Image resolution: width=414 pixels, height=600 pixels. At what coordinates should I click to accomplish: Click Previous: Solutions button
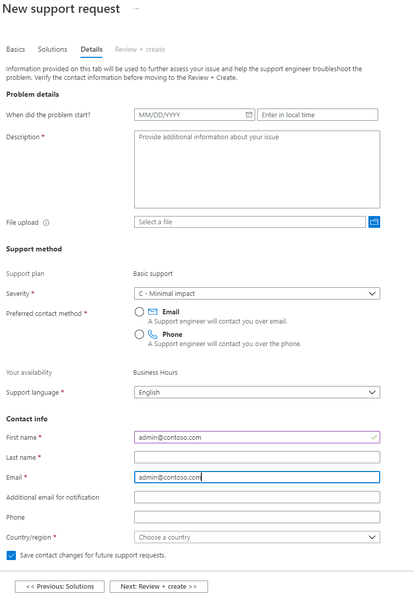point(59,586)
